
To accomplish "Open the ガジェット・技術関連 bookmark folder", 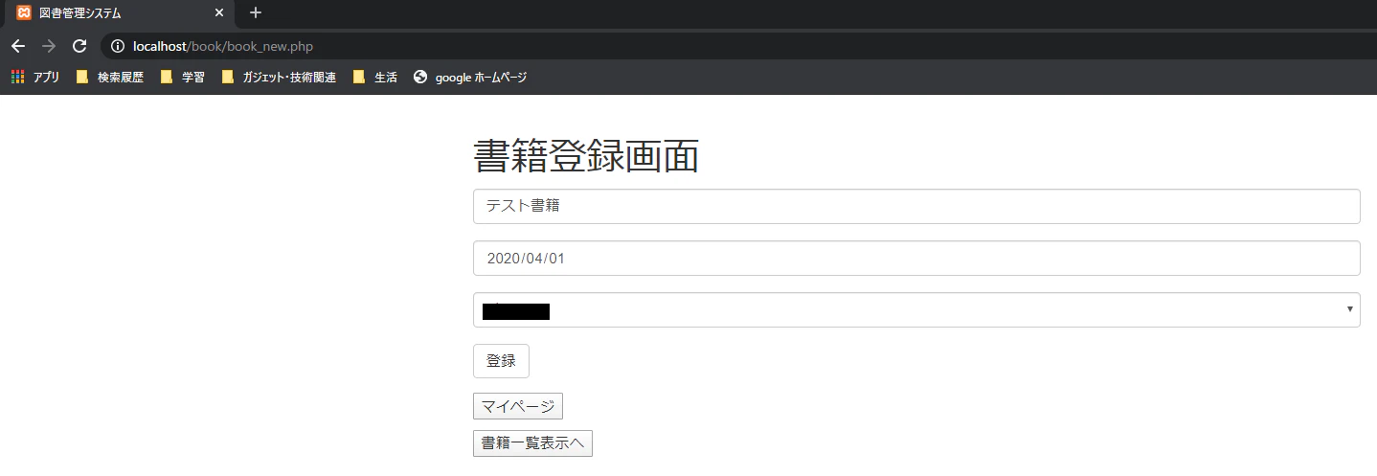I will pyautogui.click(x=279, y=78).
